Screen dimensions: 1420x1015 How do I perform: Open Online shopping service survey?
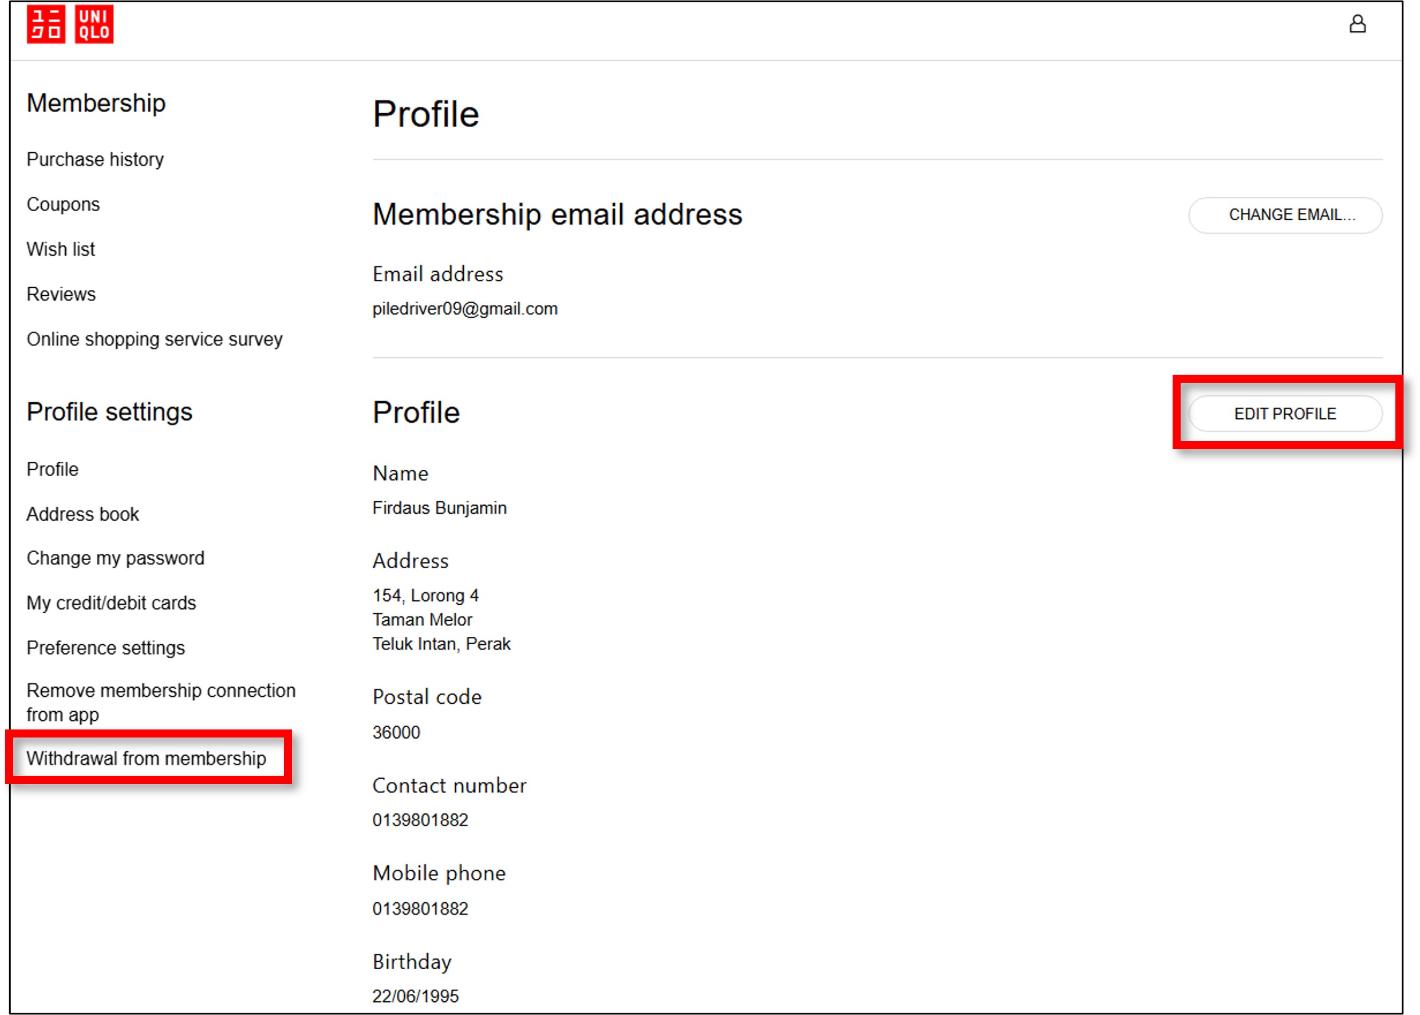[155, 339]
